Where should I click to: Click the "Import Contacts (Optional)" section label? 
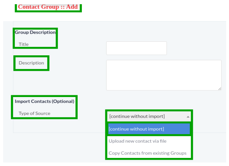point(44,102)
